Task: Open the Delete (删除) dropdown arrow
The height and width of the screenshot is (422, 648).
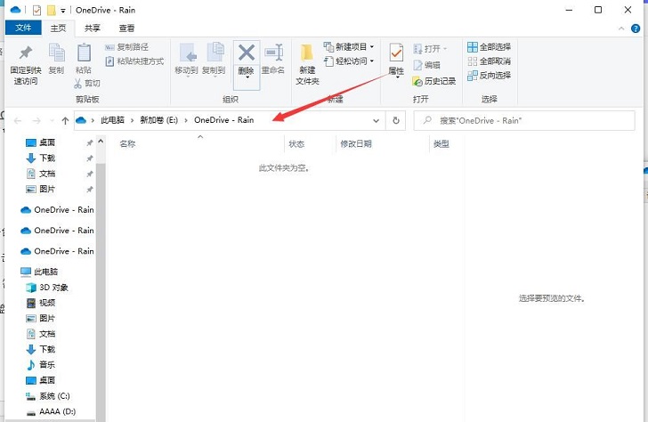Action: (x=247, y=77)
